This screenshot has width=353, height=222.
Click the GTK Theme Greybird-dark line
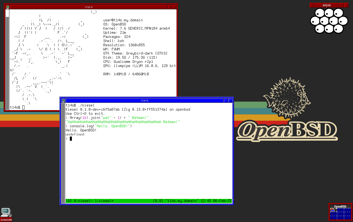(x=135, y=53)
